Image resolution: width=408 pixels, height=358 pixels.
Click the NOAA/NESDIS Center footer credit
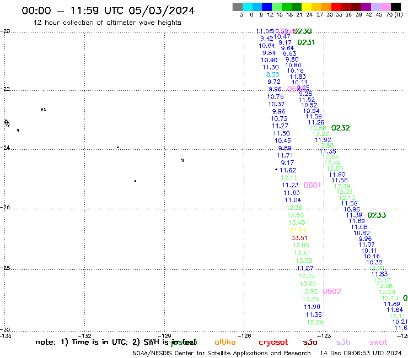222,353
